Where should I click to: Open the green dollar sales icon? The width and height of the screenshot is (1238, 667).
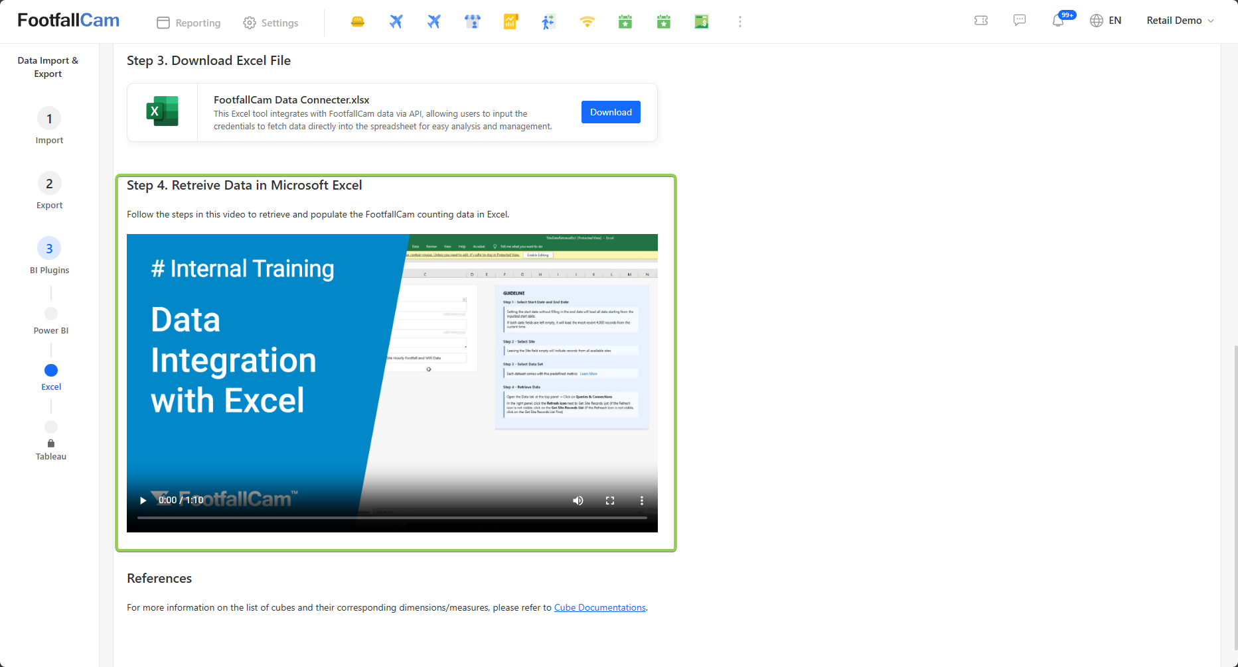pos(702,22)
